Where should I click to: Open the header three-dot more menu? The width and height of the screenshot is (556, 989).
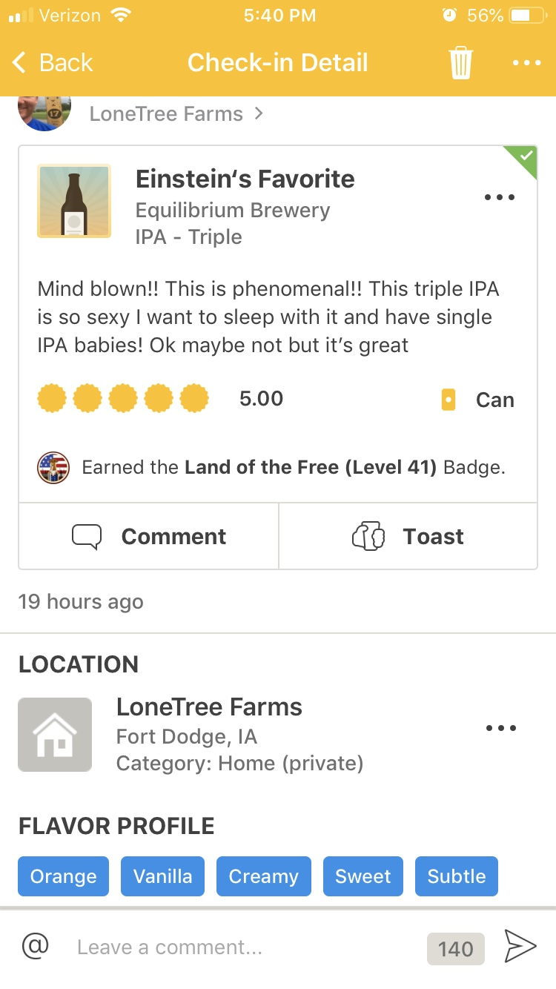(526, 63)
